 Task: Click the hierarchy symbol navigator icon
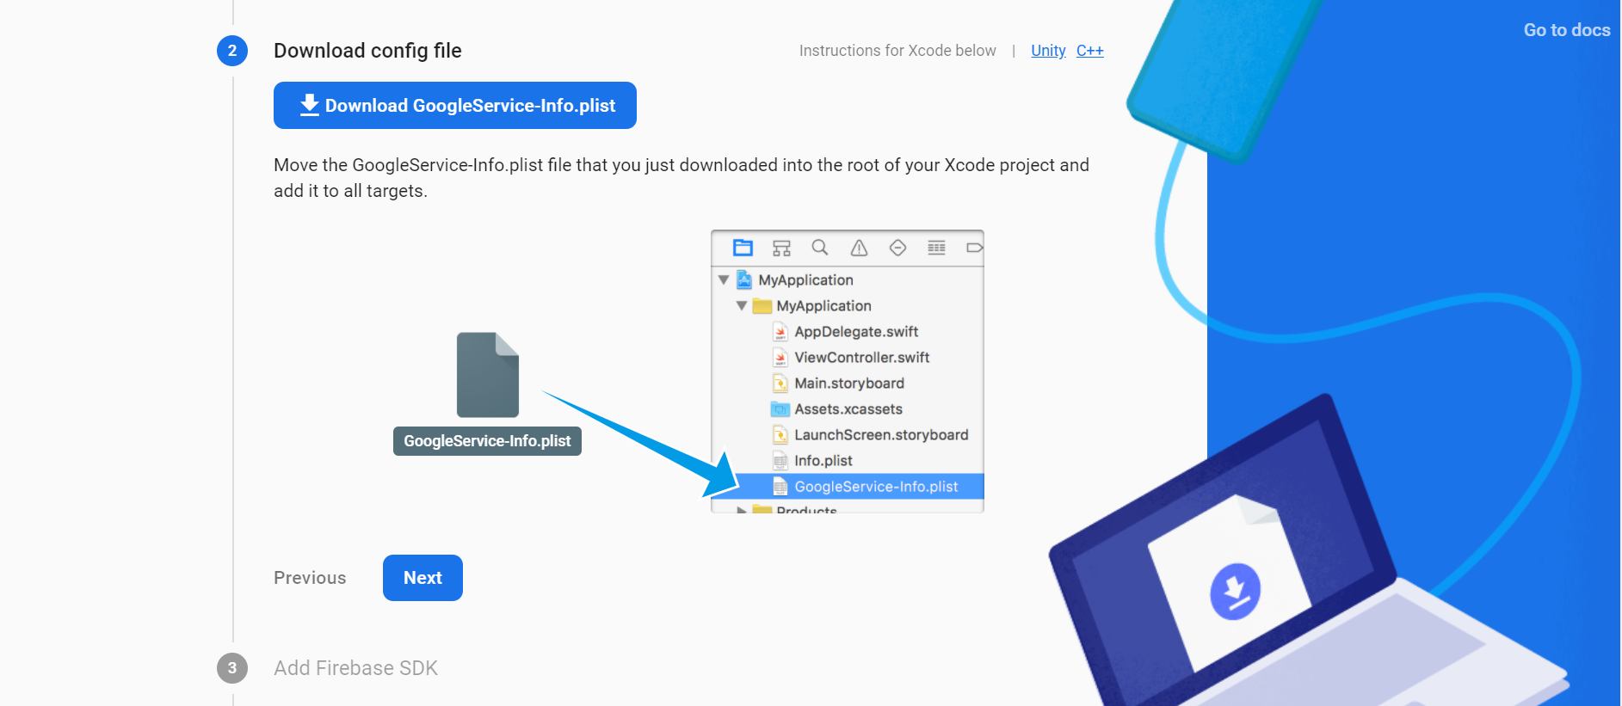(x=781, y=248)
